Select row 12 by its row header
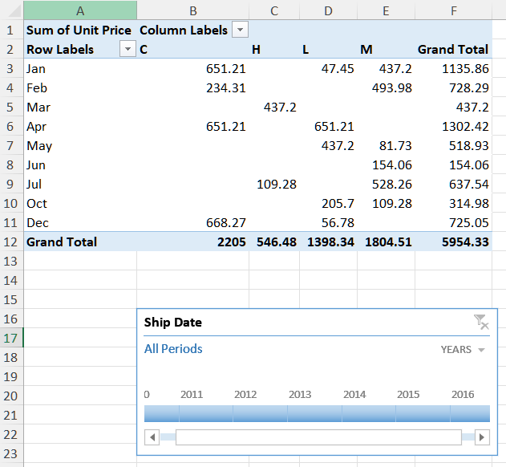 [11, 242]
